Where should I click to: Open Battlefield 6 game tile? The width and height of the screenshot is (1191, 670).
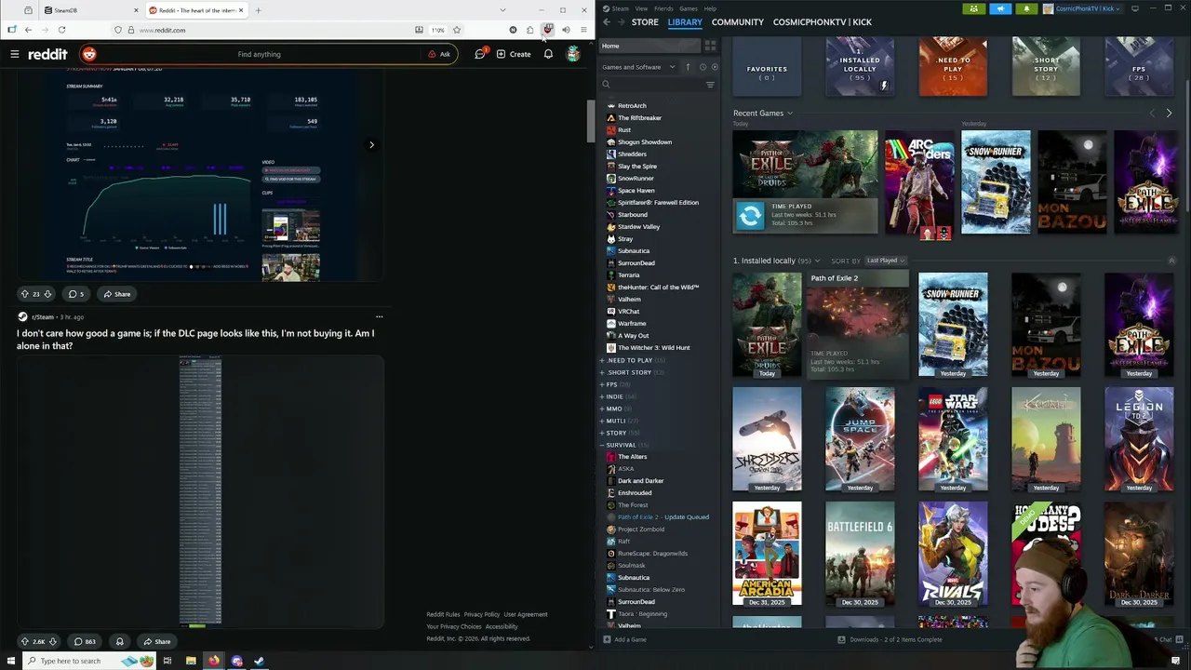point(860,554)
